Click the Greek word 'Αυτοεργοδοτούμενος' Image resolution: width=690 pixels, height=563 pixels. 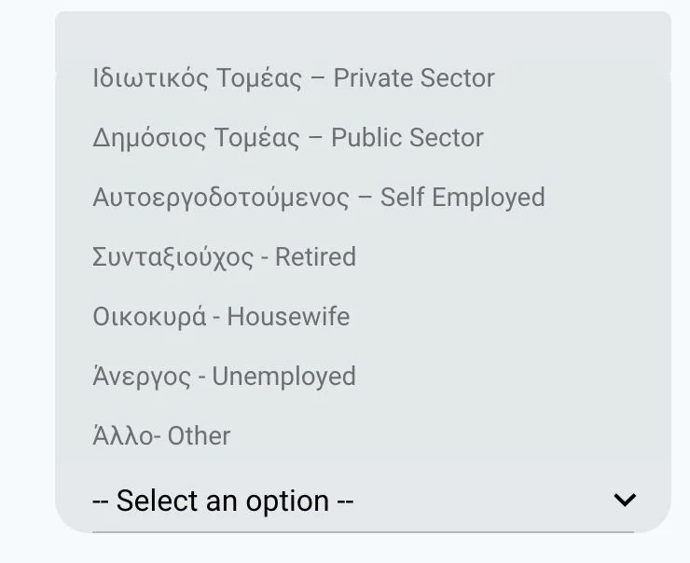(221, 198)
